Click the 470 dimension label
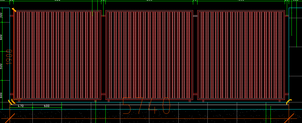The image size is (302, 123). coord(21,106)
